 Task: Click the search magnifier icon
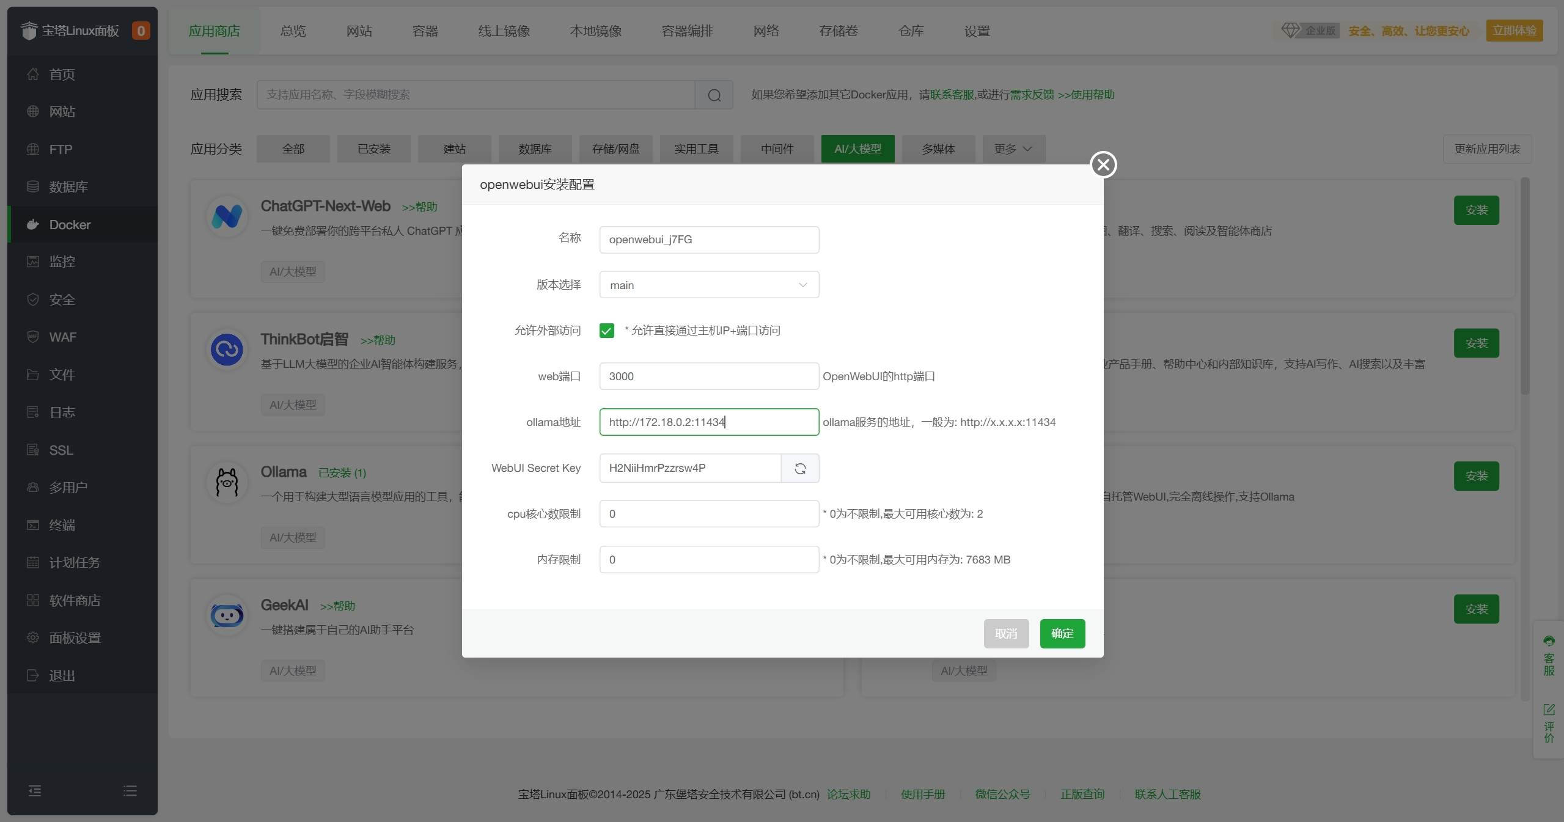tap(714, 95)
